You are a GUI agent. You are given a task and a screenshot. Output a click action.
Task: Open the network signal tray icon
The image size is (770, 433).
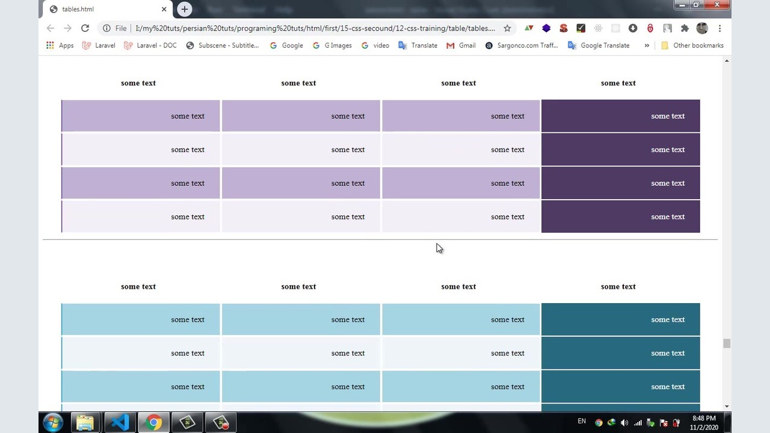click(x=638, y=423)
